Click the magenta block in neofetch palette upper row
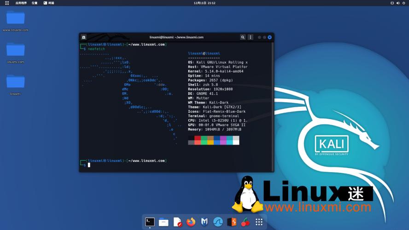Screen dimensions: 409x230 [223, 138]
